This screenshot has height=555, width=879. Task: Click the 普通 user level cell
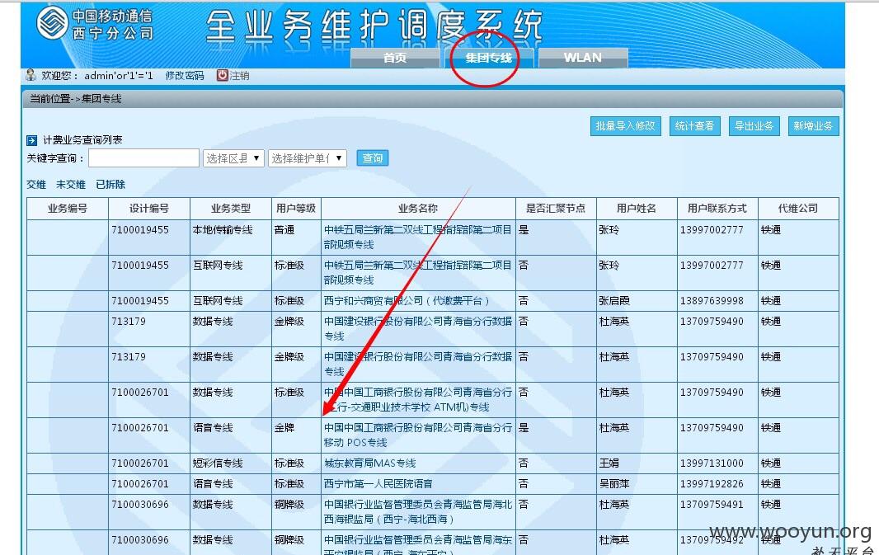(x=284, y=230)
